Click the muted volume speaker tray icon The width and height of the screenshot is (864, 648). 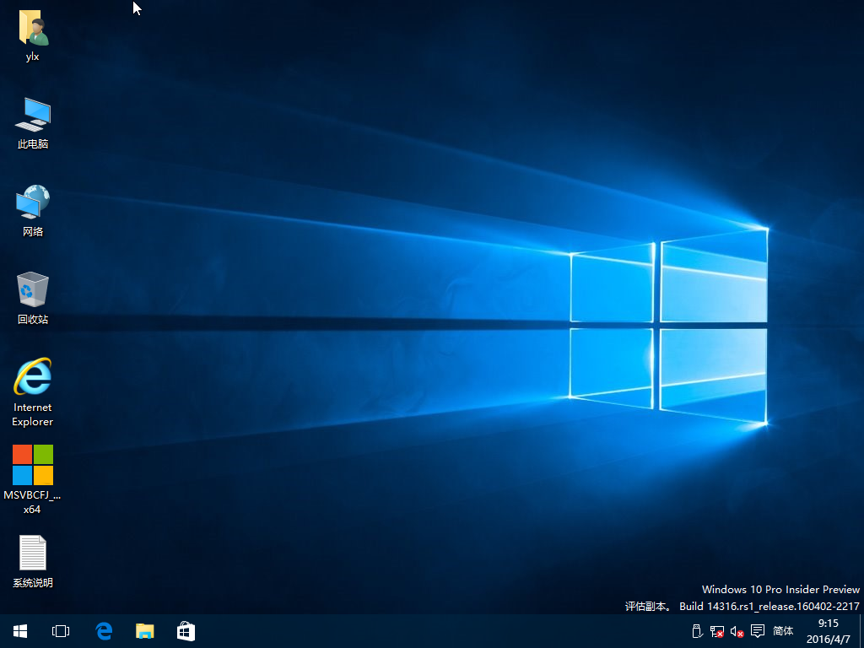tap(737, 631)
